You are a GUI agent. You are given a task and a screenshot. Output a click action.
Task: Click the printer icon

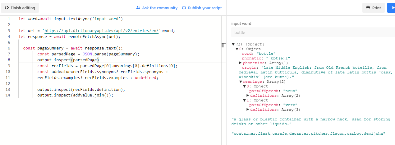(368, 8)
